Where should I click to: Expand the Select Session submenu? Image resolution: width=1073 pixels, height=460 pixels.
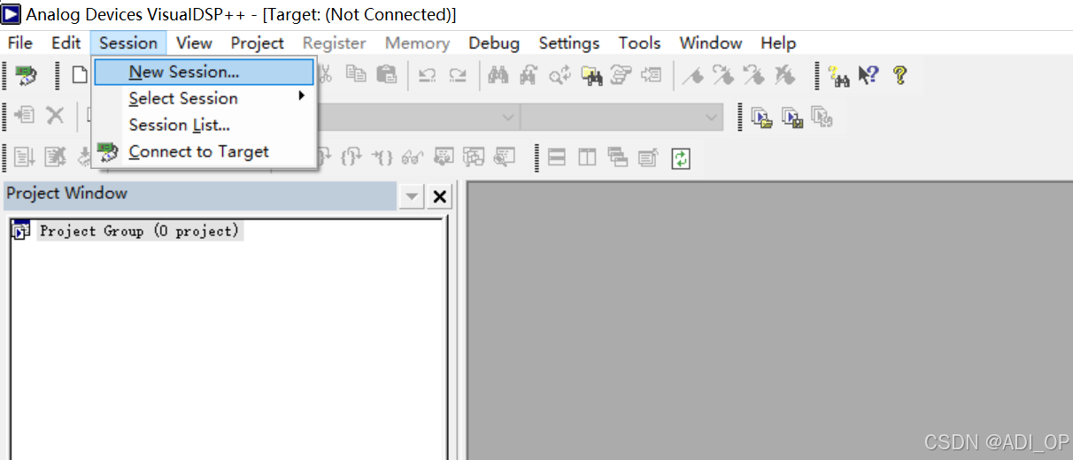click(205, 98)
